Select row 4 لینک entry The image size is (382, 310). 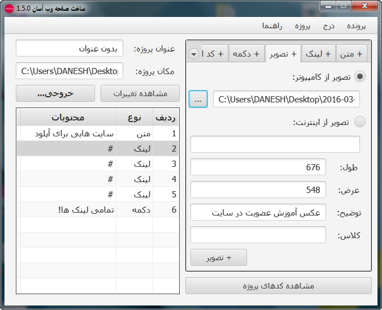pyautogui.click(x=98, y=179)
